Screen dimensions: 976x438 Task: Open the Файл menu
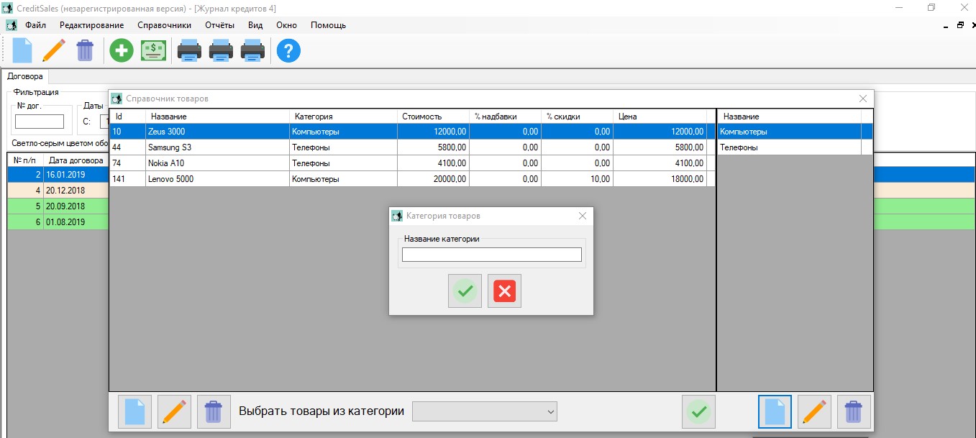pos(35,24)
